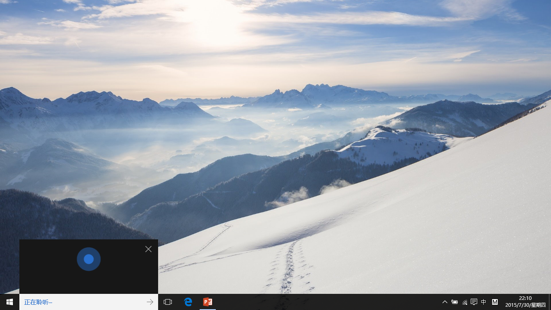Expand the hidden system tray icons

445,302
